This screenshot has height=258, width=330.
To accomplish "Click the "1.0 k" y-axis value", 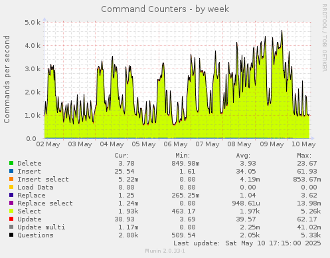I will tap(33, 116).
